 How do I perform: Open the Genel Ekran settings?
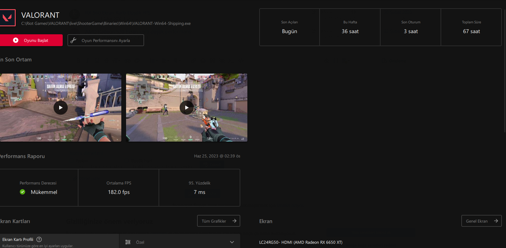(481, 221)
